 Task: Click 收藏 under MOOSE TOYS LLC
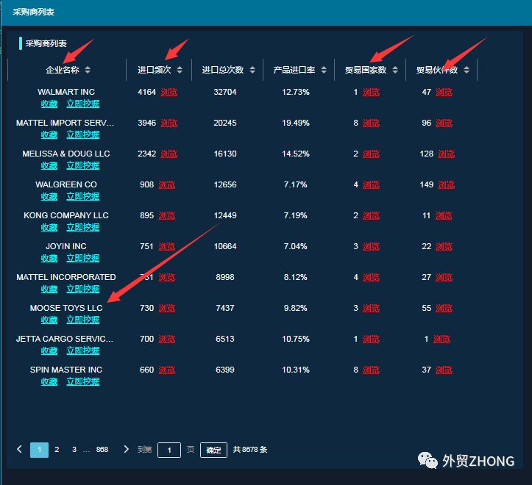click(49, 320)
